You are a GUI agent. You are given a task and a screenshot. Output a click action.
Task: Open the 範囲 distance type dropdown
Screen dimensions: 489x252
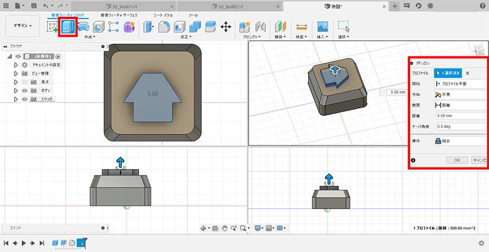coord(461,105)
